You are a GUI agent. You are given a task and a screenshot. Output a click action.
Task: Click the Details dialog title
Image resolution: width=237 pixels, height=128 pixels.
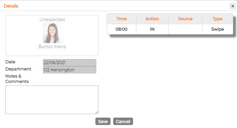tap(11, 6)
